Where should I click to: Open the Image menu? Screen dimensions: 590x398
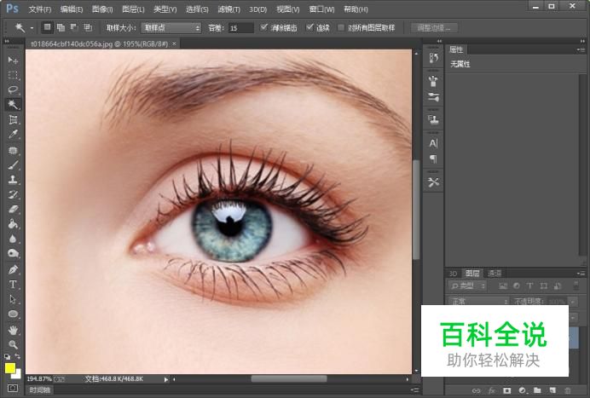pyautogui.click(x=102, y=9)
